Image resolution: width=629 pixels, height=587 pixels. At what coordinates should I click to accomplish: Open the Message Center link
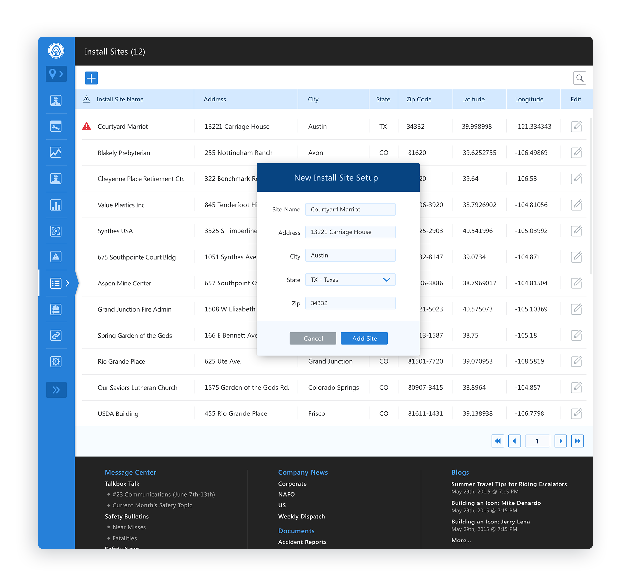click(130, 472)
